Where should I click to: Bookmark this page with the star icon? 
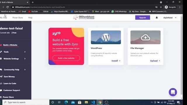161,7
